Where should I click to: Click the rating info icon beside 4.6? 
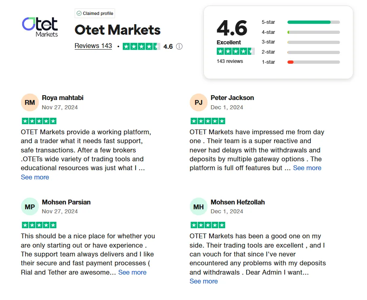(x=179, y=46)
